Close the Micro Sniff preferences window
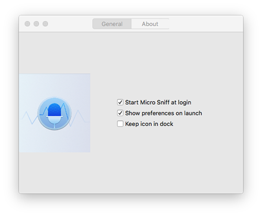Viewport: 262px width, 216px height. tap(27, 24)
